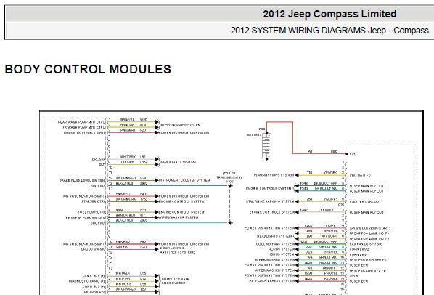
Task: Click the arrowhead pointing to Anti-Lock Brakes System
Action: pos(297,281)
